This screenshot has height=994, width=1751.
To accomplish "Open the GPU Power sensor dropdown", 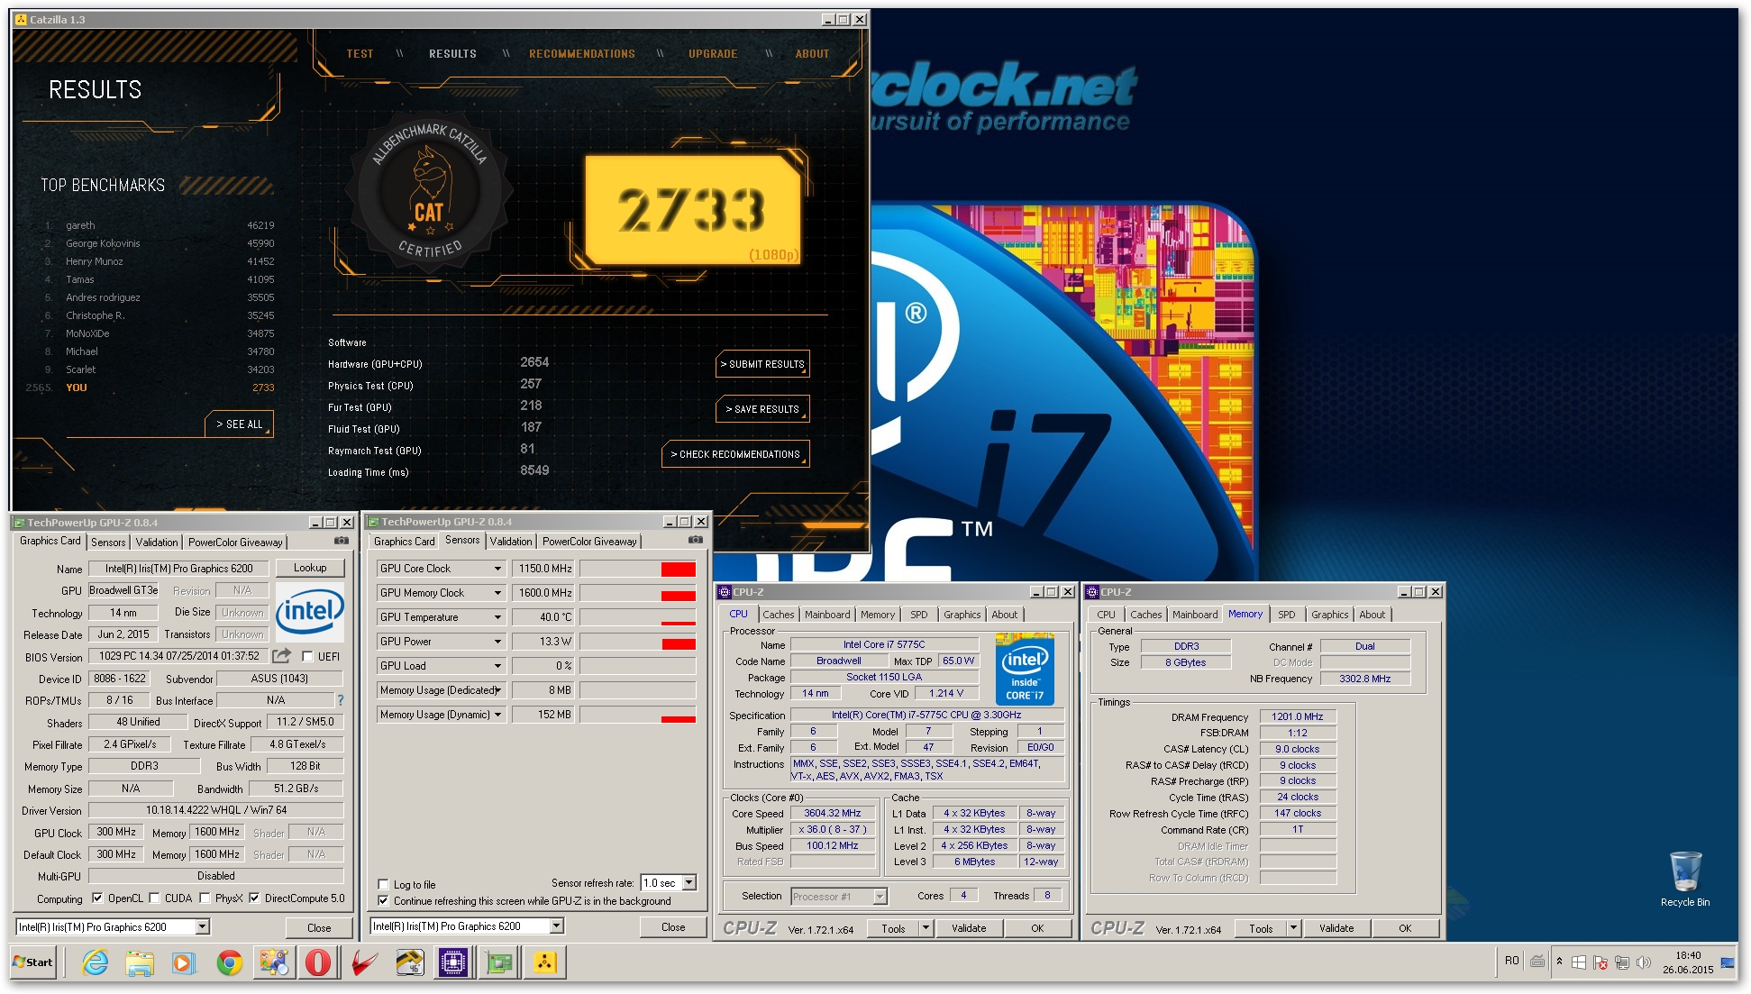I will point(497,642).
